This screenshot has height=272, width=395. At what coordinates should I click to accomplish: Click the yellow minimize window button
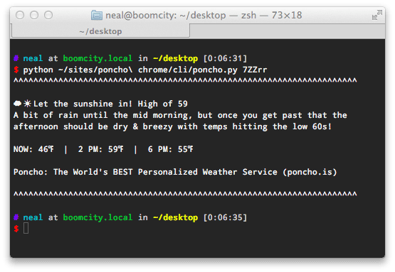(34, 15)
